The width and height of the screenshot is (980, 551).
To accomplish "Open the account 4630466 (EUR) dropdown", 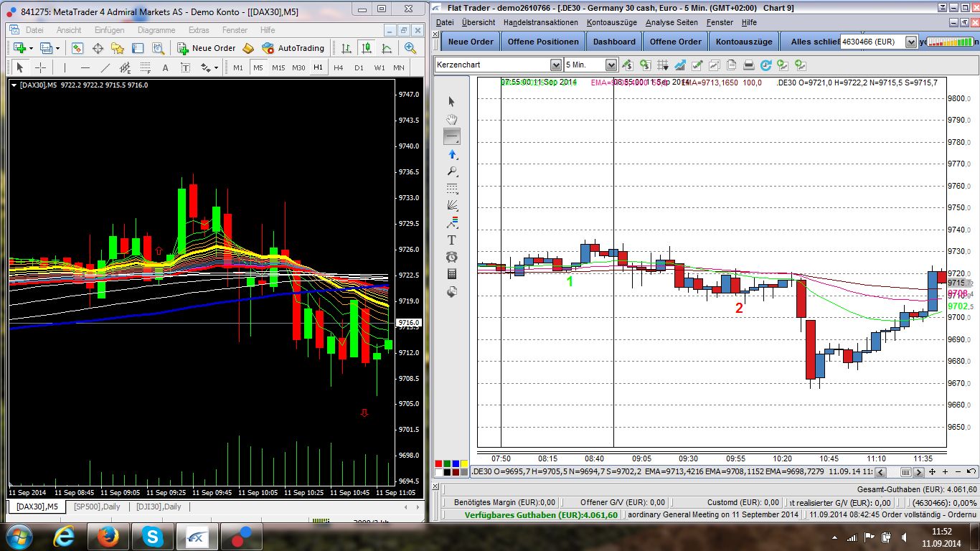I will [x=910, y=42].
